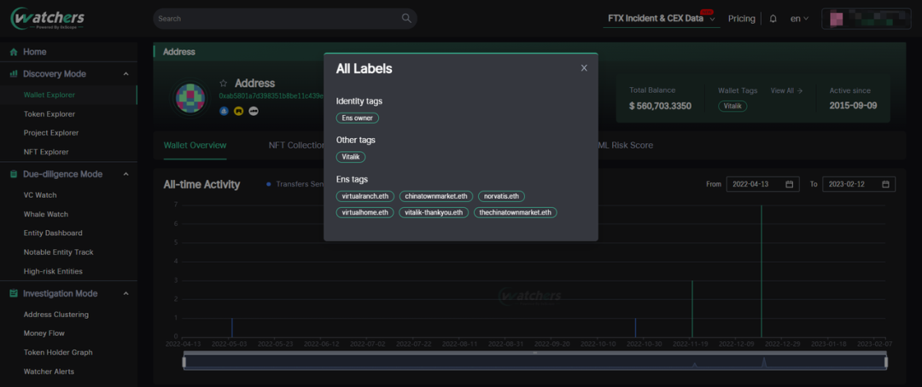Screen dimensions: 922x387
Task: Click the Vitalik tag under Other tags
Action: click(351, 157)
